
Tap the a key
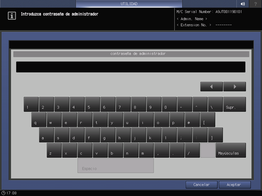(x=47, y=135)
